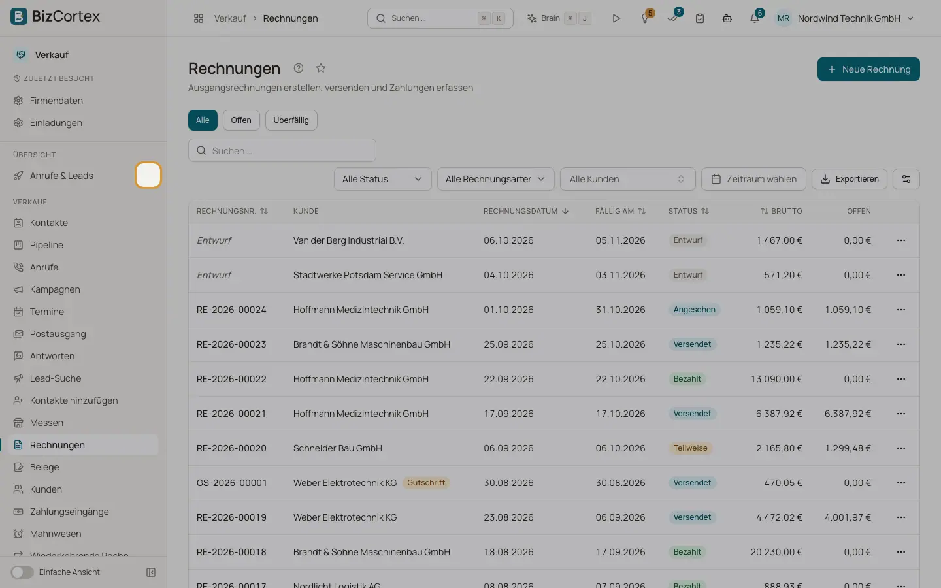Click the clipboard check icon in top bar
Viewport: 941px width, 588px height.
(x=700, y=18)
